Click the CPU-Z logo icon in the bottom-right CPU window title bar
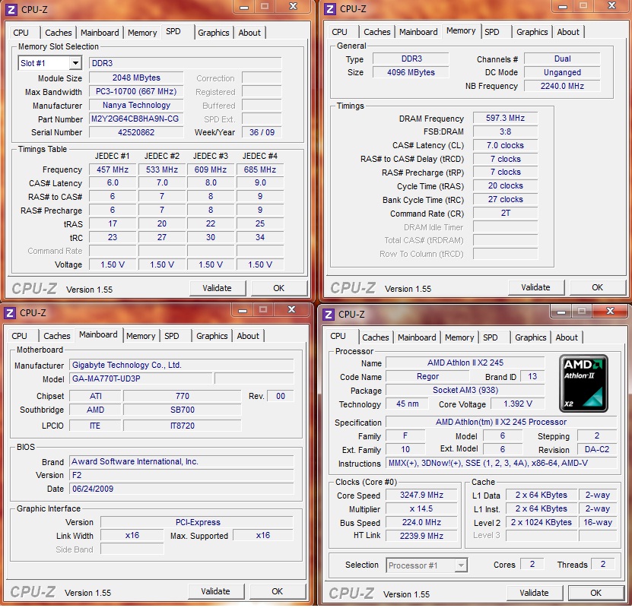The image size is (632, 608). (x=329, y=314)
